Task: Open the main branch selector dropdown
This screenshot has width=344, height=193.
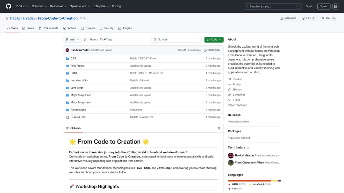Action: tap(72, 40)
